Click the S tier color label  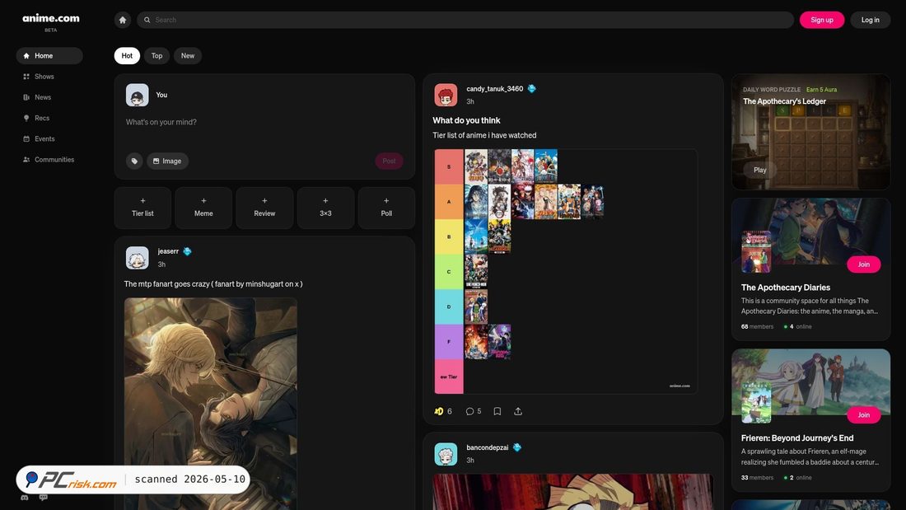[449, 166]
